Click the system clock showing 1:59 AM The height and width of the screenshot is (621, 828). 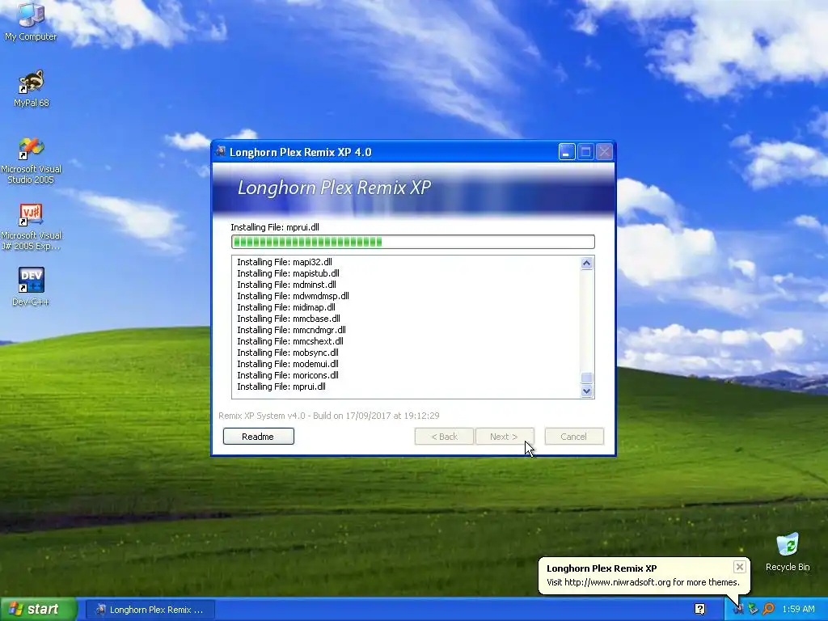(798, 609)
